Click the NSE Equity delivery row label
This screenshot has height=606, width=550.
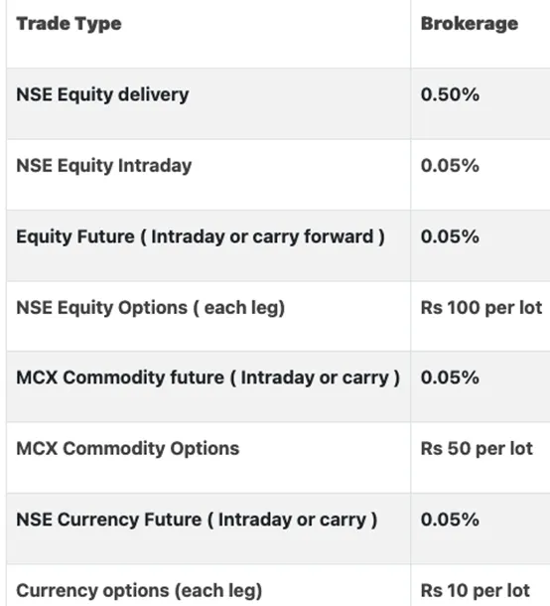[x=102, y=95]
